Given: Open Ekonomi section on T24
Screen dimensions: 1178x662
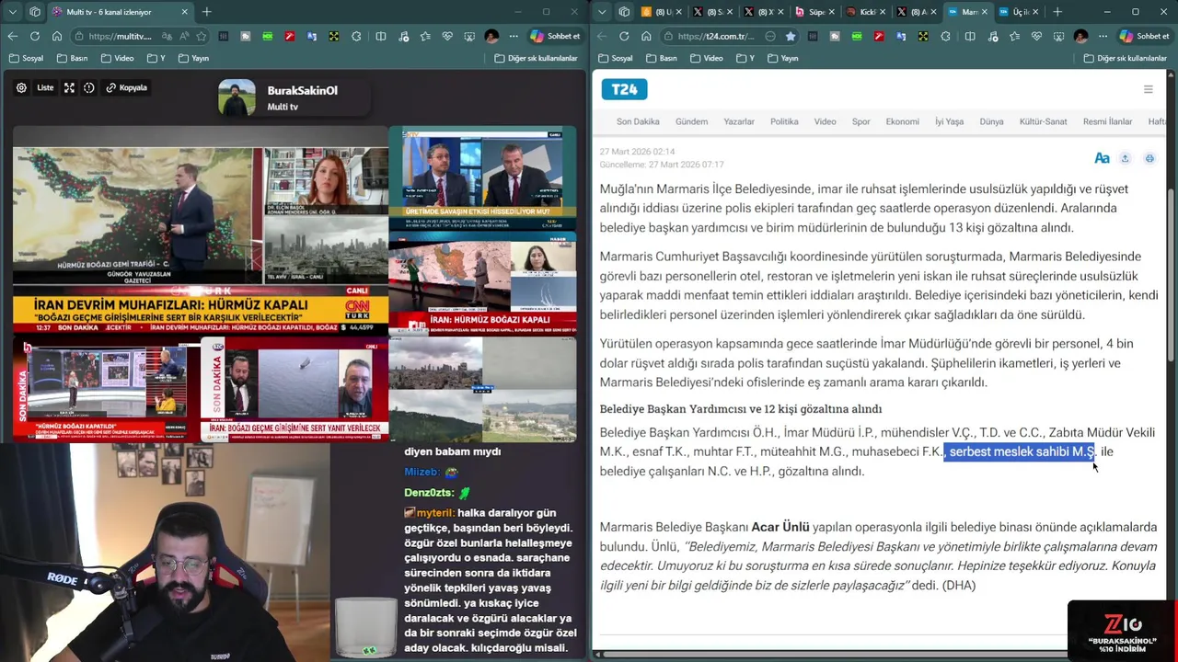Looking at the screenshot, I should coord(902,121).
